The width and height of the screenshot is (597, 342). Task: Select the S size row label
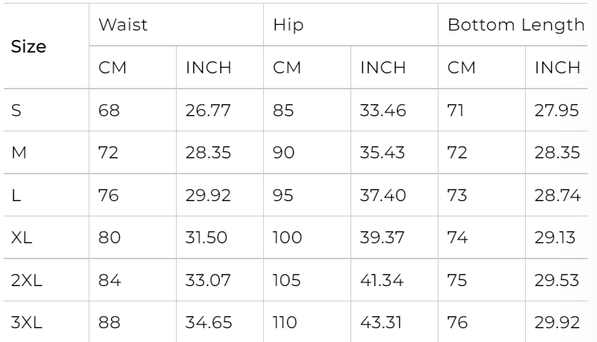coord(16,110)
